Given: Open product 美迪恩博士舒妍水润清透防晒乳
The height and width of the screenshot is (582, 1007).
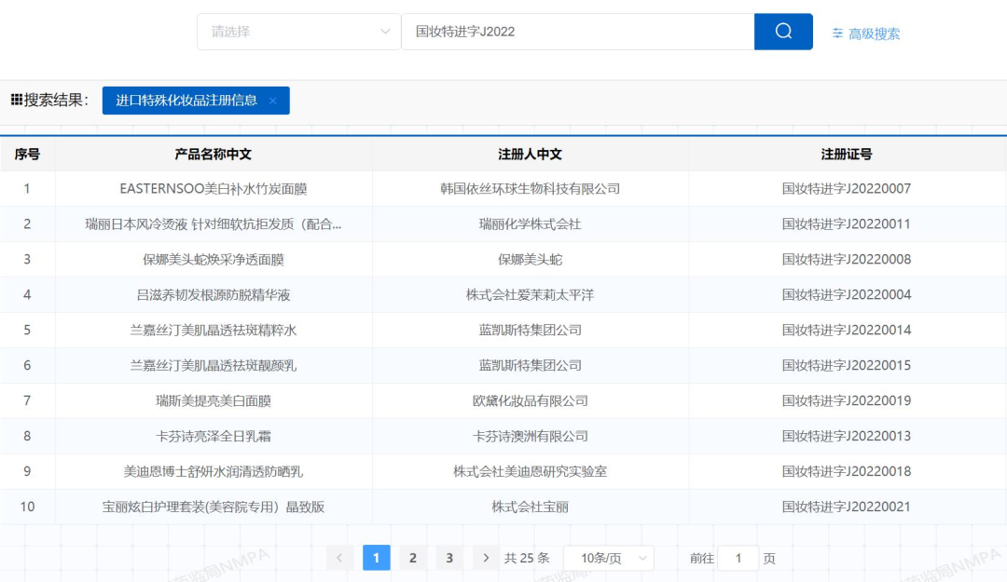Looking at the screenshot, I should tap(214, 471).
